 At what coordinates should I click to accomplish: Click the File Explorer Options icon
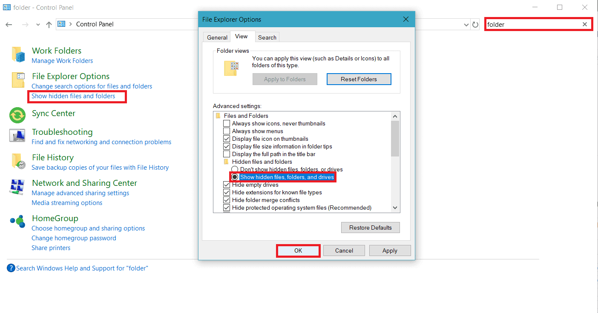(17, 80)
